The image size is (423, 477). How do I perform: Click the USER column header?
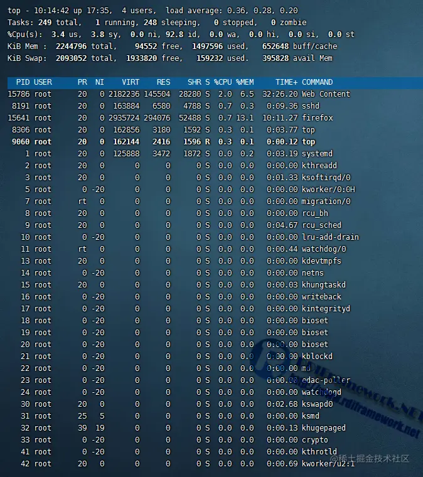(43, 82)
